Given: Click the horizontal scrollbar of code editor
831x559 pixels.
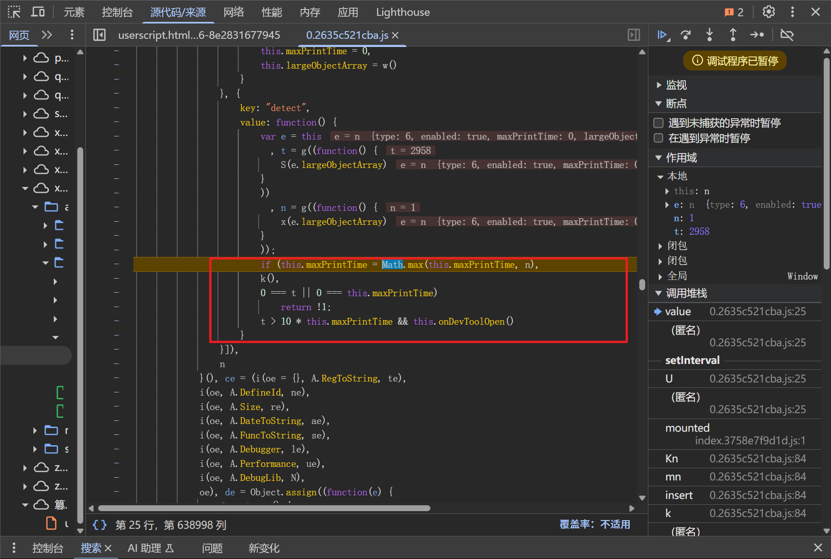Looking at the screenshot, I should coord(264,508).
